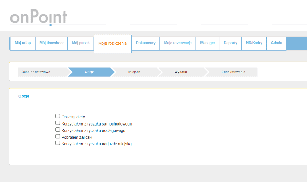Image resolution: width=307 pixels, height=182 pixels.
Task: Open the Raporty tab
Action: tap(230, 43)
